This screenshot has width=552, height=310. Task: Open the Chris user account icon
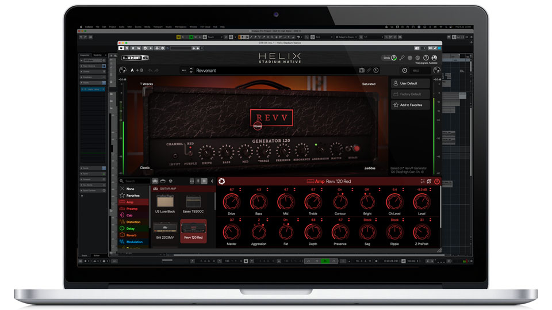394,58
